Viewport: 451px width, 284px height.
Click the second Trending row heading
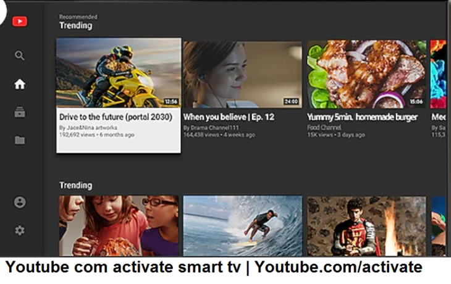[75, 185]
